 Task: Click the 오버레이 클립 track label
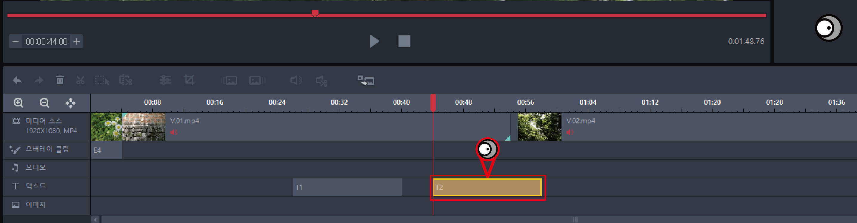[x=47, y=149]
